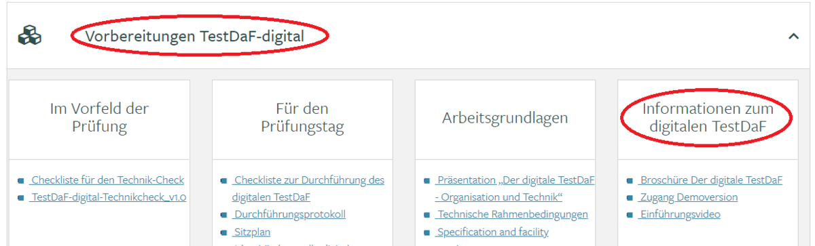
Task: Click bullet icon next to Zugang Demoversion
Action: click(x=630, y=199)
